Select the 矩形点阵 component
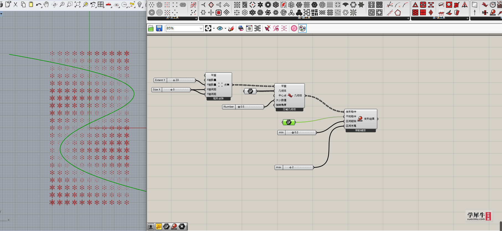This screenshot has width=502, height=231. [218, 86]
